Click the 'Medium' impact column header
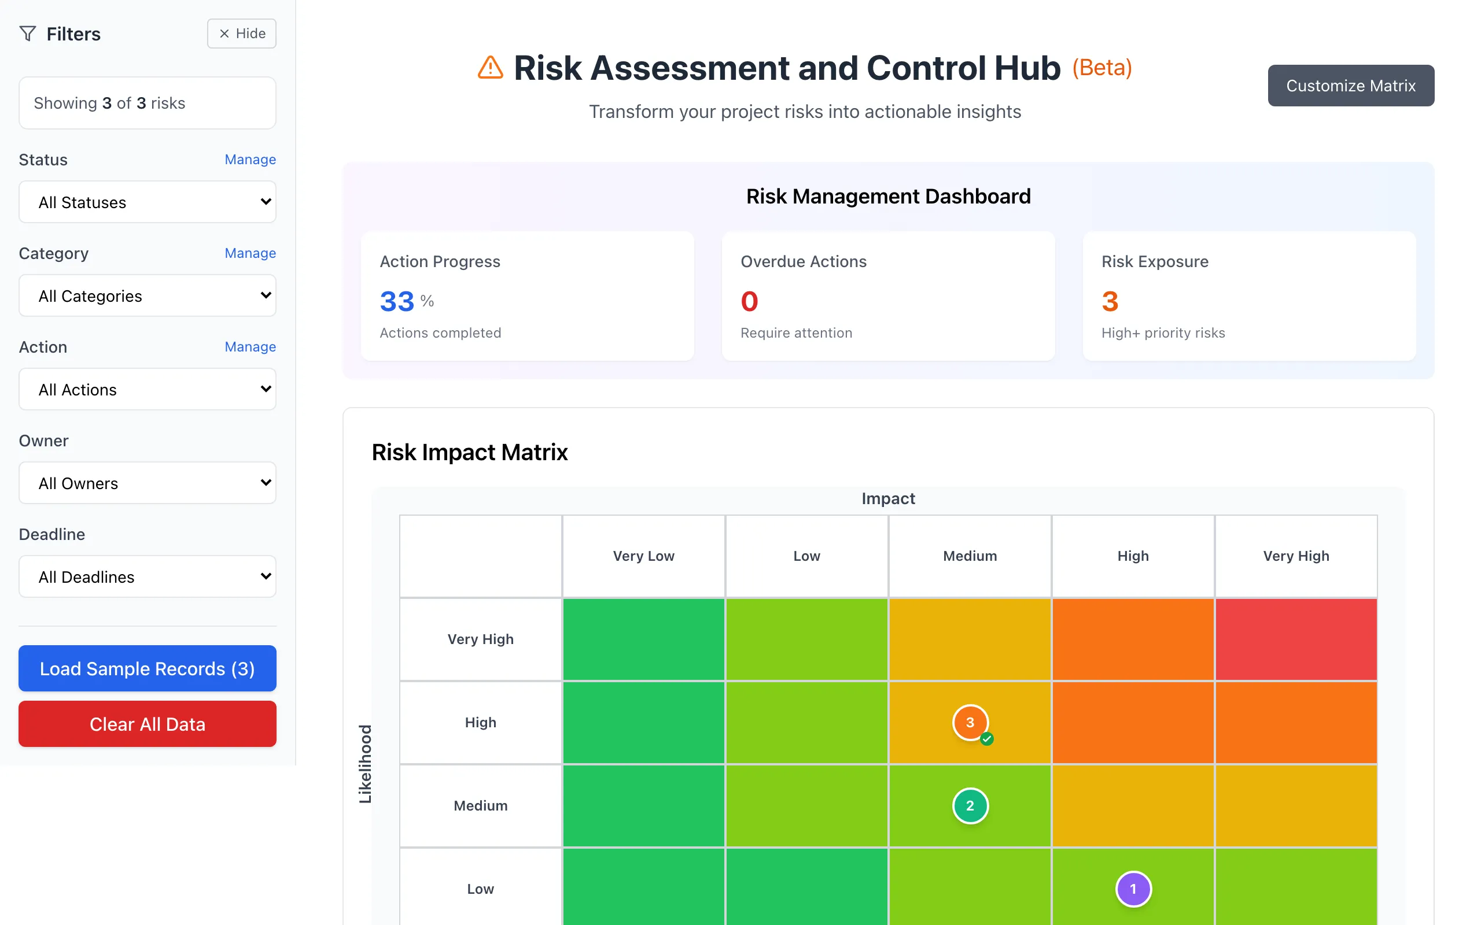Screen dimensions: 1481x925 click(970, 556)
